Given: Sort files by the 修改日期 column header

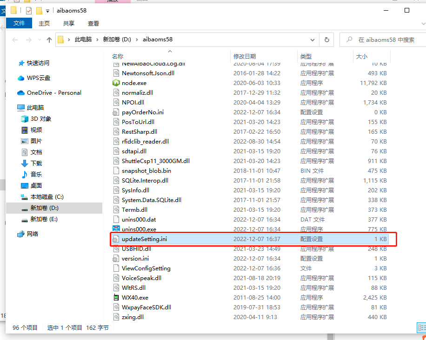Looking at the screenshot, I should point(245,56).
